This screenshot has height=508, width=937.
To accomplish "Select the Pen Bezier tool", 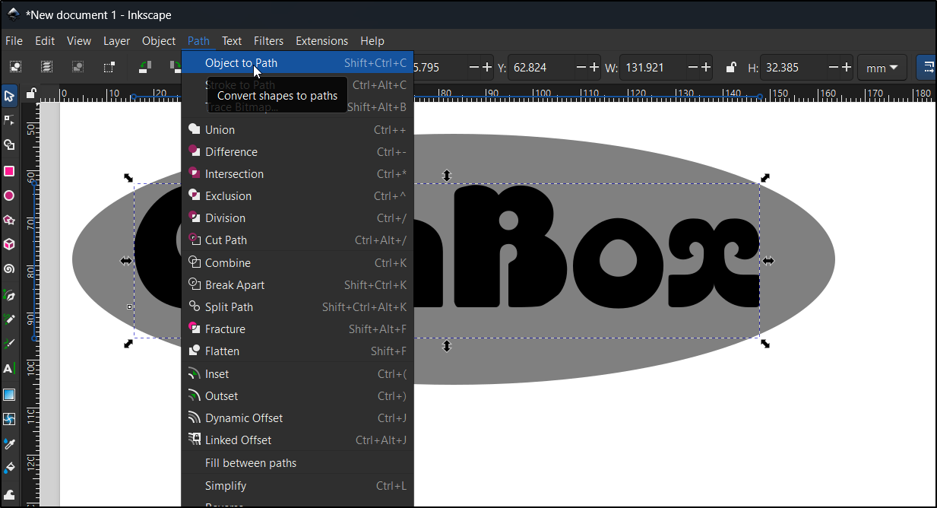I will tap(9, 295).
